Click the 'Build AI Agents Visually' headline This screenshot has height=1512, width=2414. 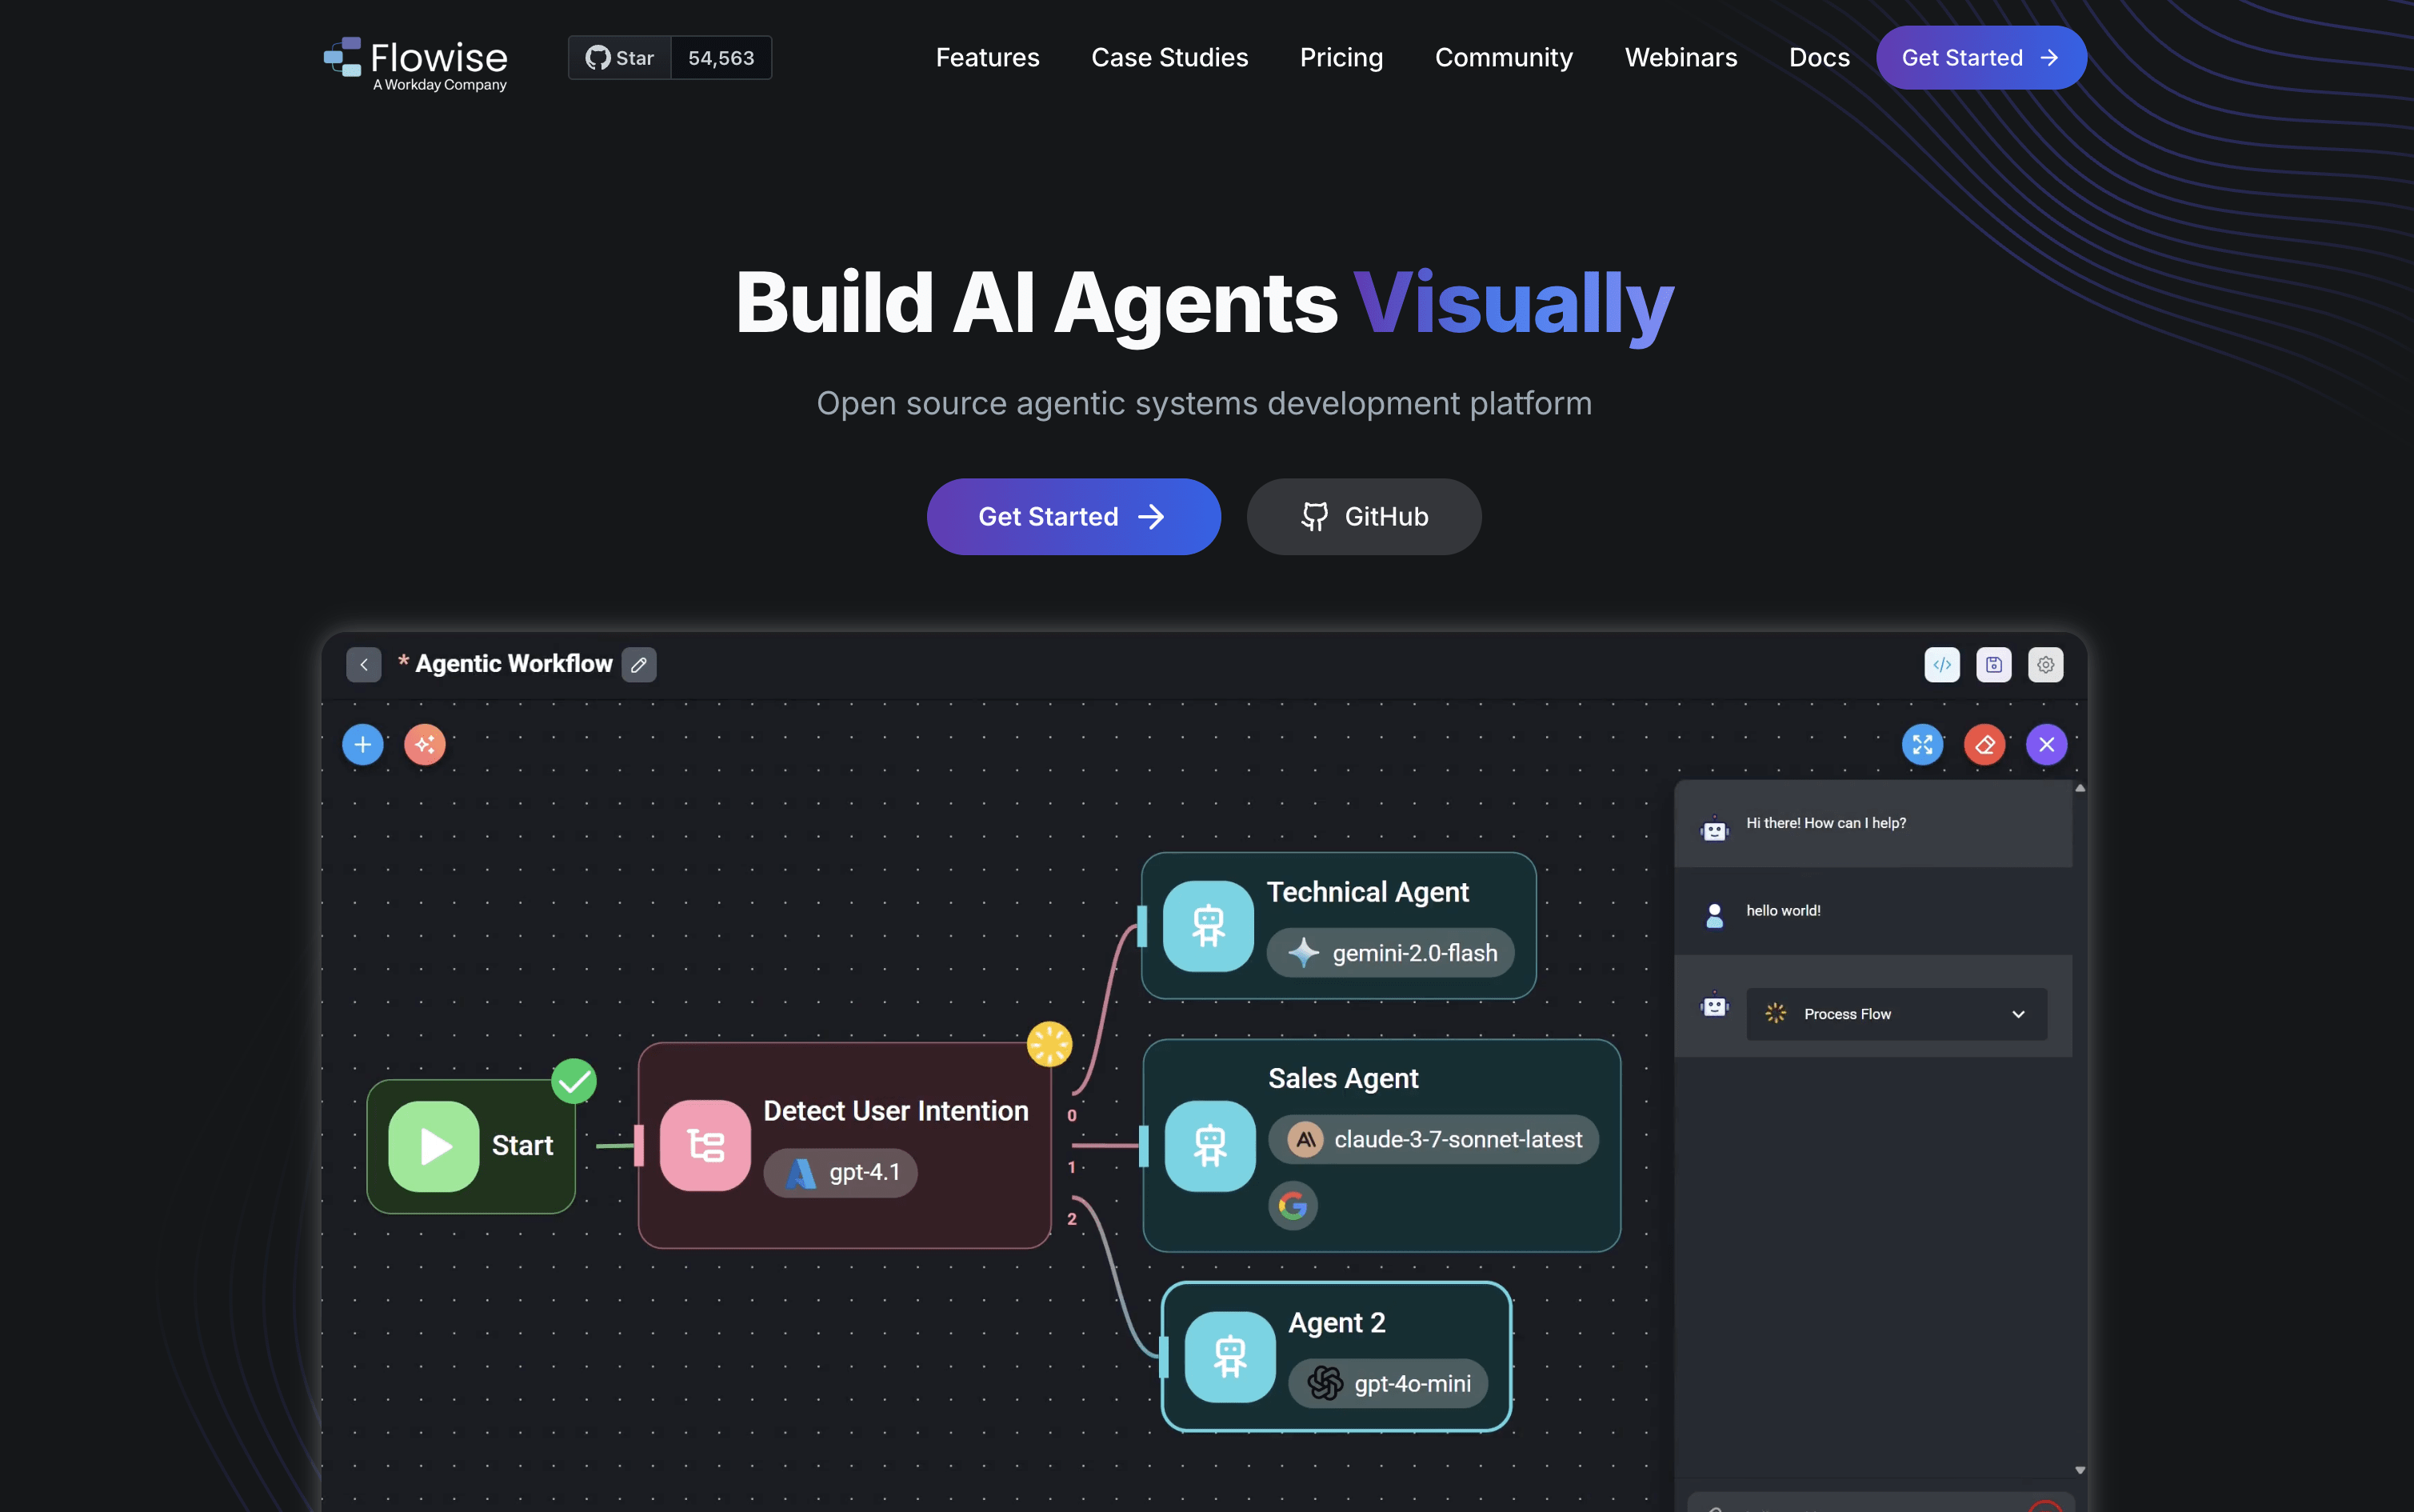pos(1205,304)
